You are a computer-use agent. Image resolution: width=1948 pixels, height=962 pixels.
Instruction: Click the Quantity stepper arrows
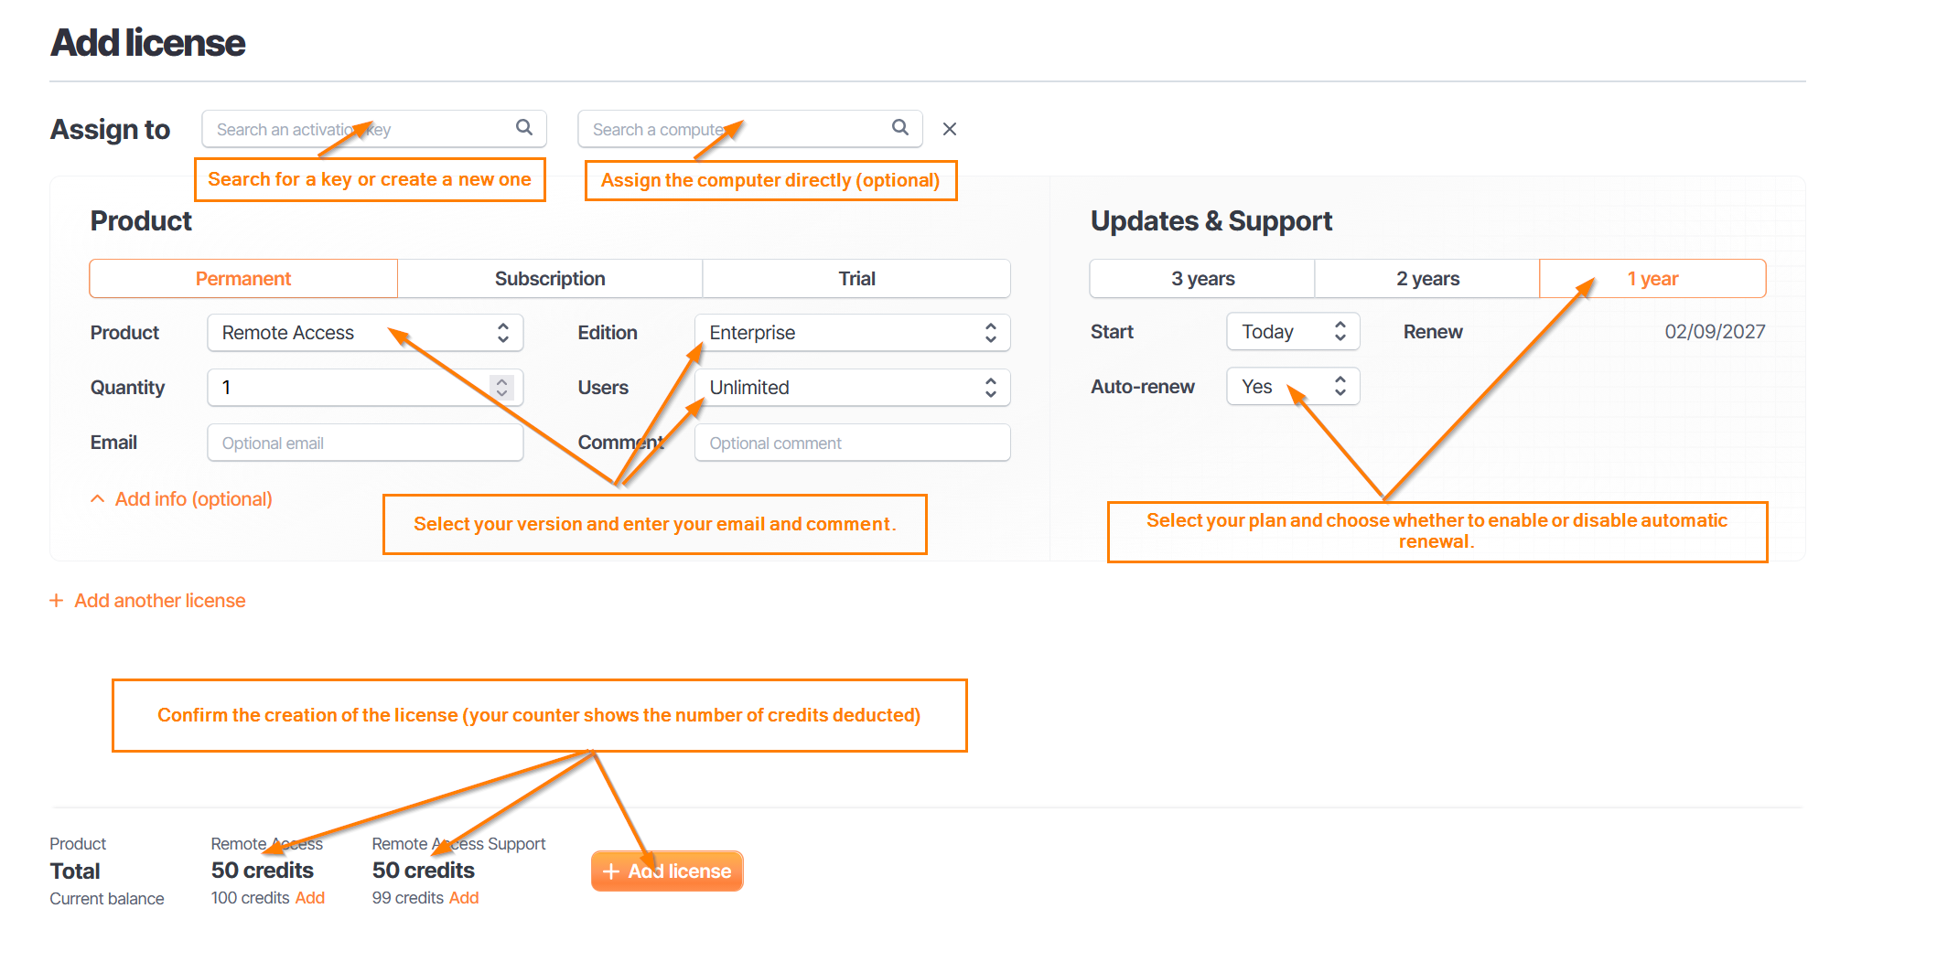click(x=501, y=388)
